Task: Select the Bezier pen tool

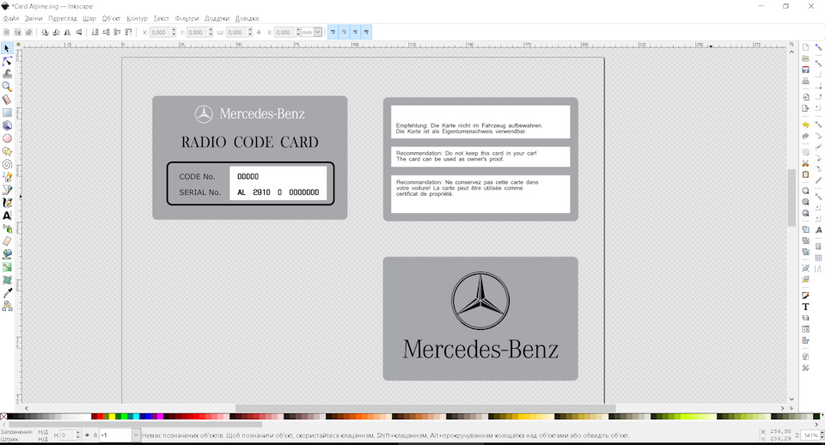Action: click(x=7, y=190)
